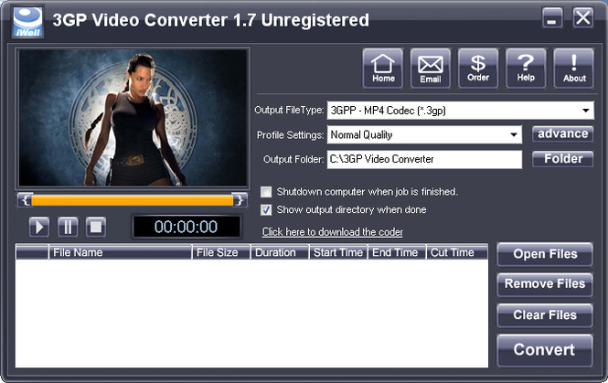The image size is (608, 383).
Task: Minimize the 3GP Video Converter window
Action: 552,18
